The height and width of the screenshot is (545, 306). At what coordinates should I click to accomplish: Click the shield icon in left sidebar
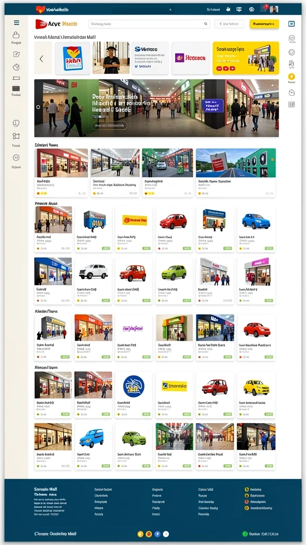[16, 123]
